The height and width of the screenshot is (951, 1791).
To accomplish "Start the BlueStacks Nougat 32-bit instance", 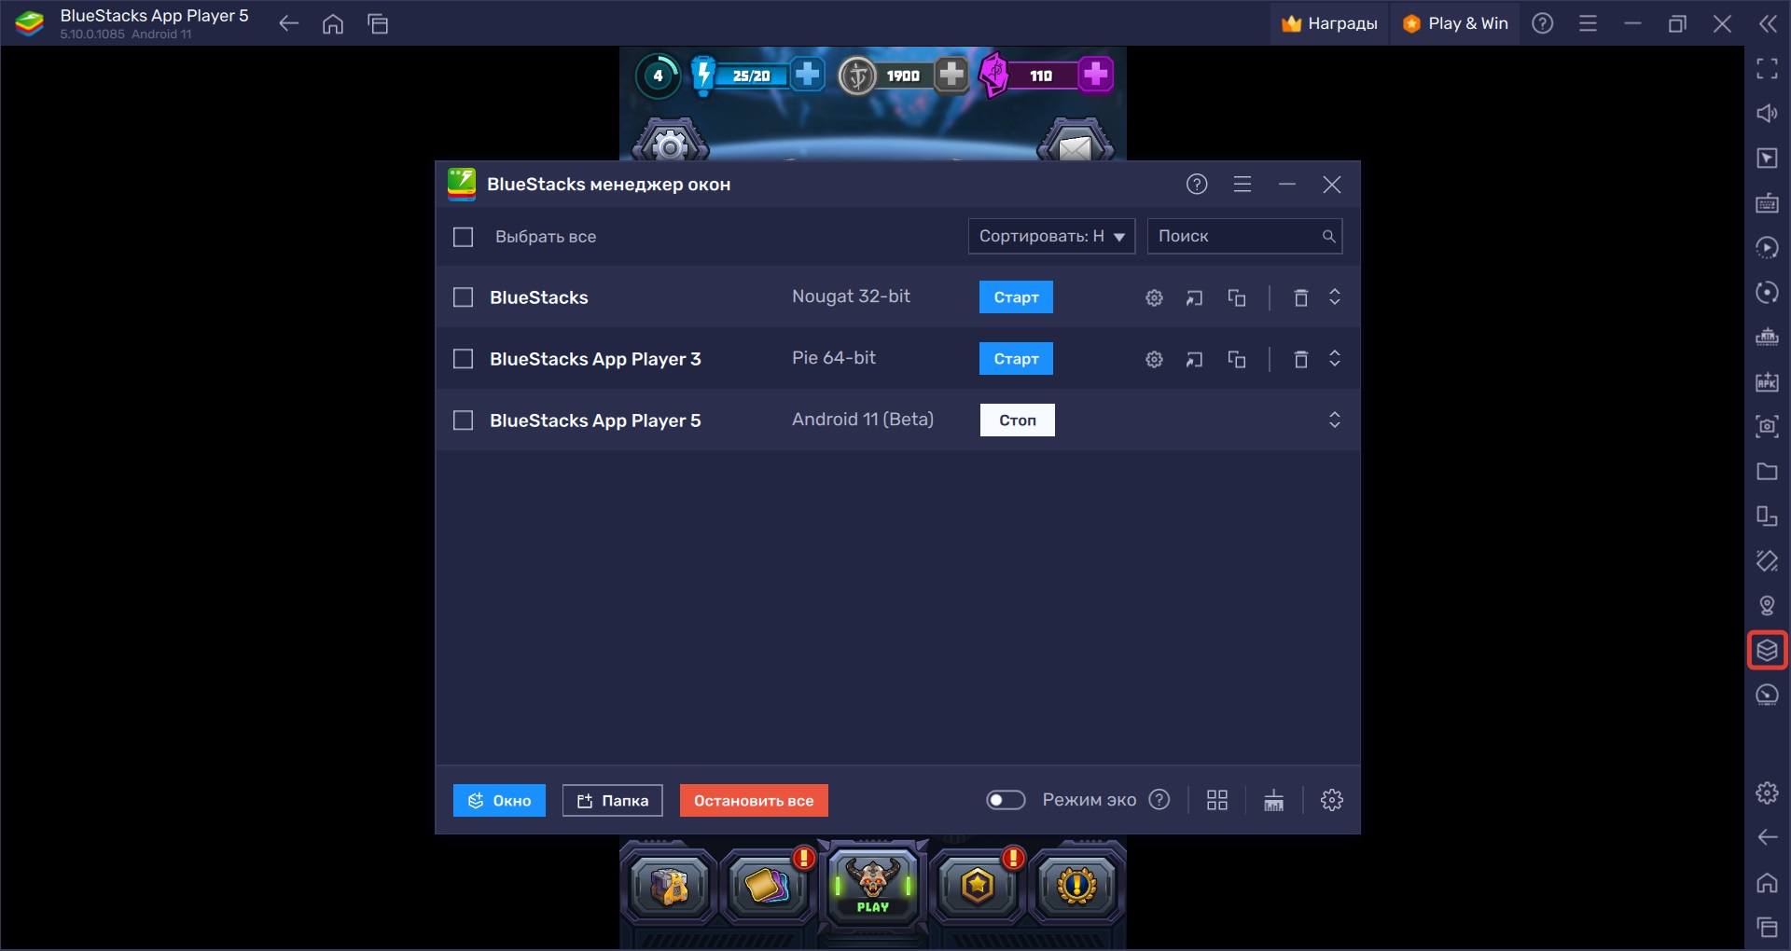I will coord(1016,297).
